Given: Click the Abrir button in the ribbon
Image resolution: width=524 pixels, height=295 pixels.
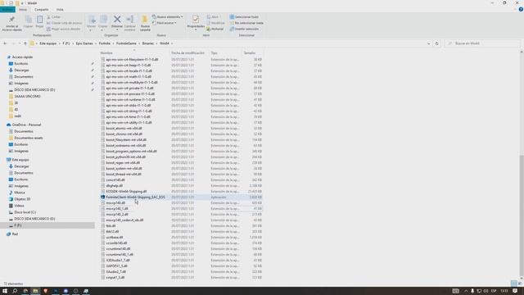Looking at the screenshot, I should click(x=213, y=16).
